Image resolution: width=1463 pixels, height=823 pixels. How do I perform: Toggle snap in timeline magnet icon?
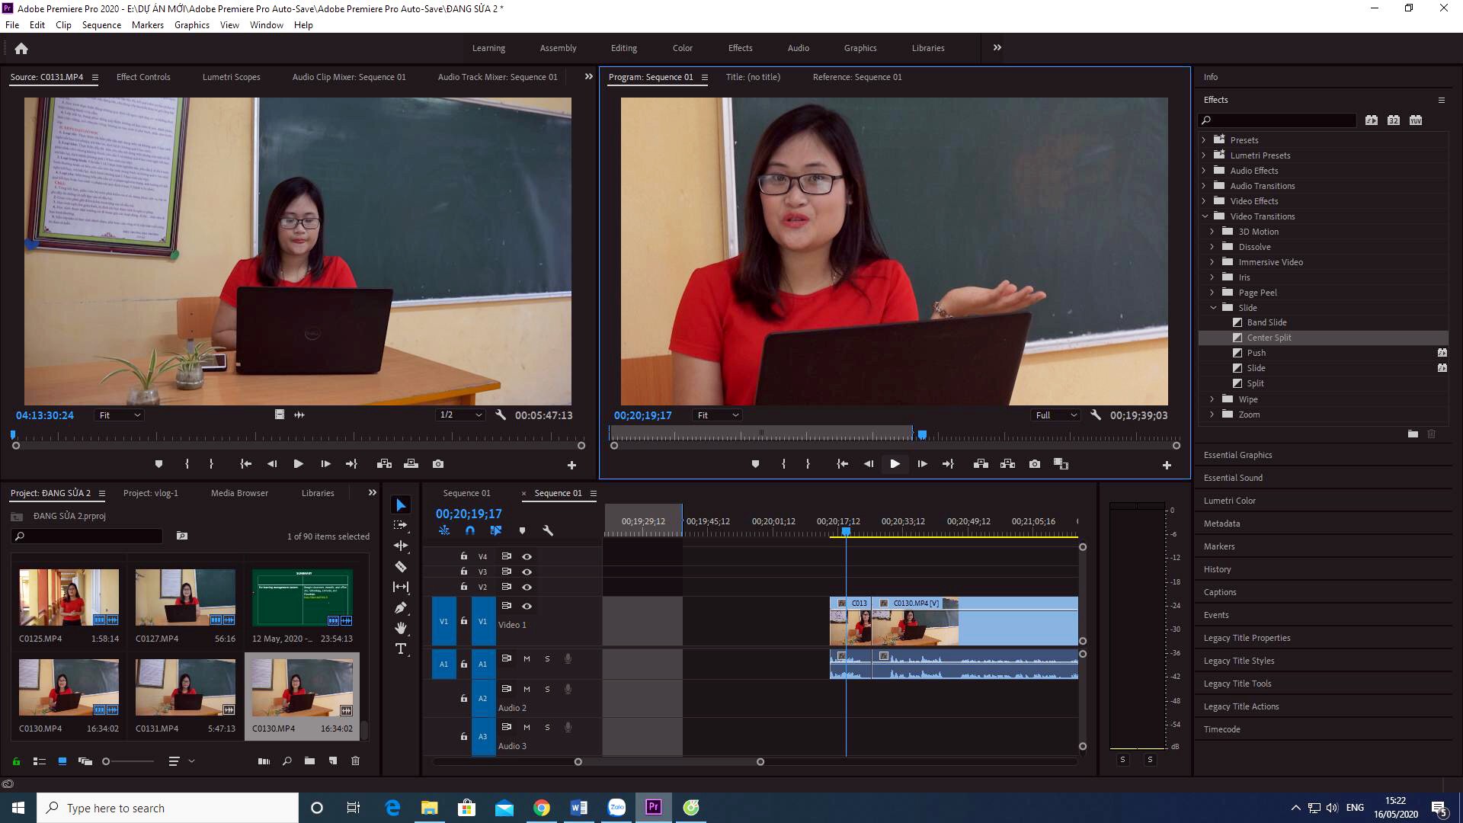pyautogui.click(x=470, y=530)
